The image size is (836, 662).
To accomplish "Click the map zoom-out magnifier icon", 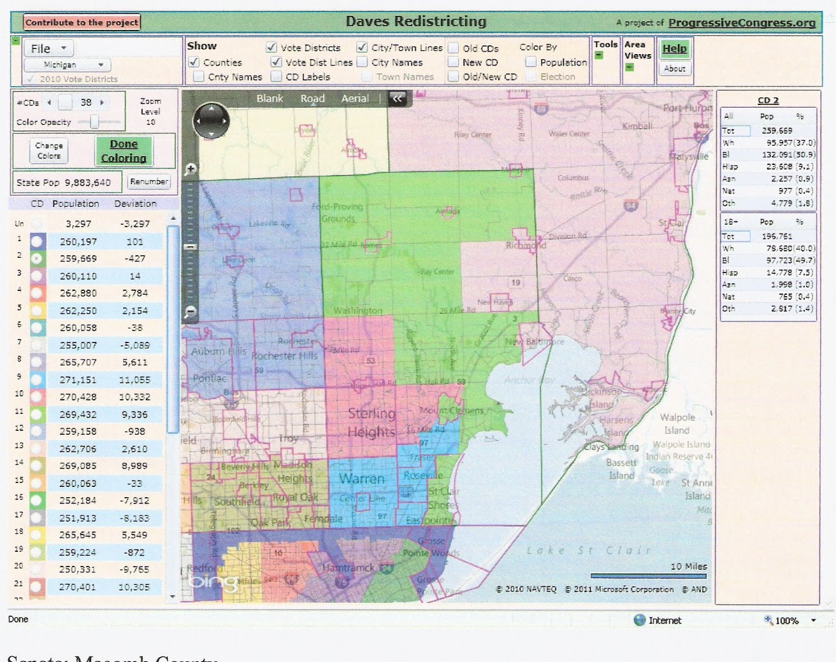I will point(190,311).
